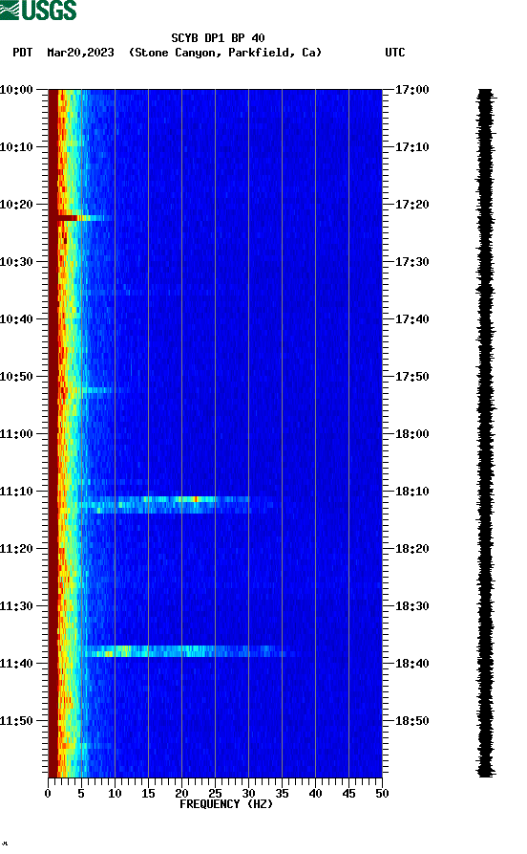Image resolution: width=527 pixels, height=854 pixels.
Task: Click the 18:40 UTC time label
Action: (411, 664)
